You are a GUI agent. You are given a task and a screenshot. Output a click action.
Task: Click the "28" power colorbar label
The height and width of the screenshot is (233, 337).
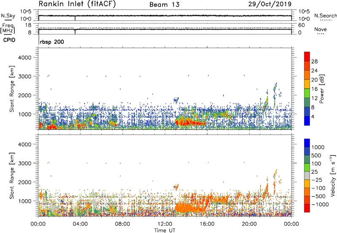314,61
